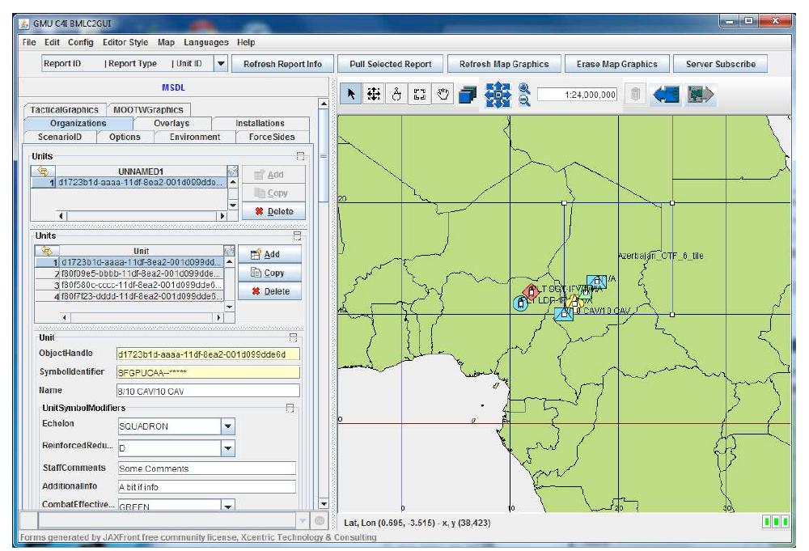This screenshot has width=809, height=551.
Task: Open the File menu
Action: tap(29, 42)
